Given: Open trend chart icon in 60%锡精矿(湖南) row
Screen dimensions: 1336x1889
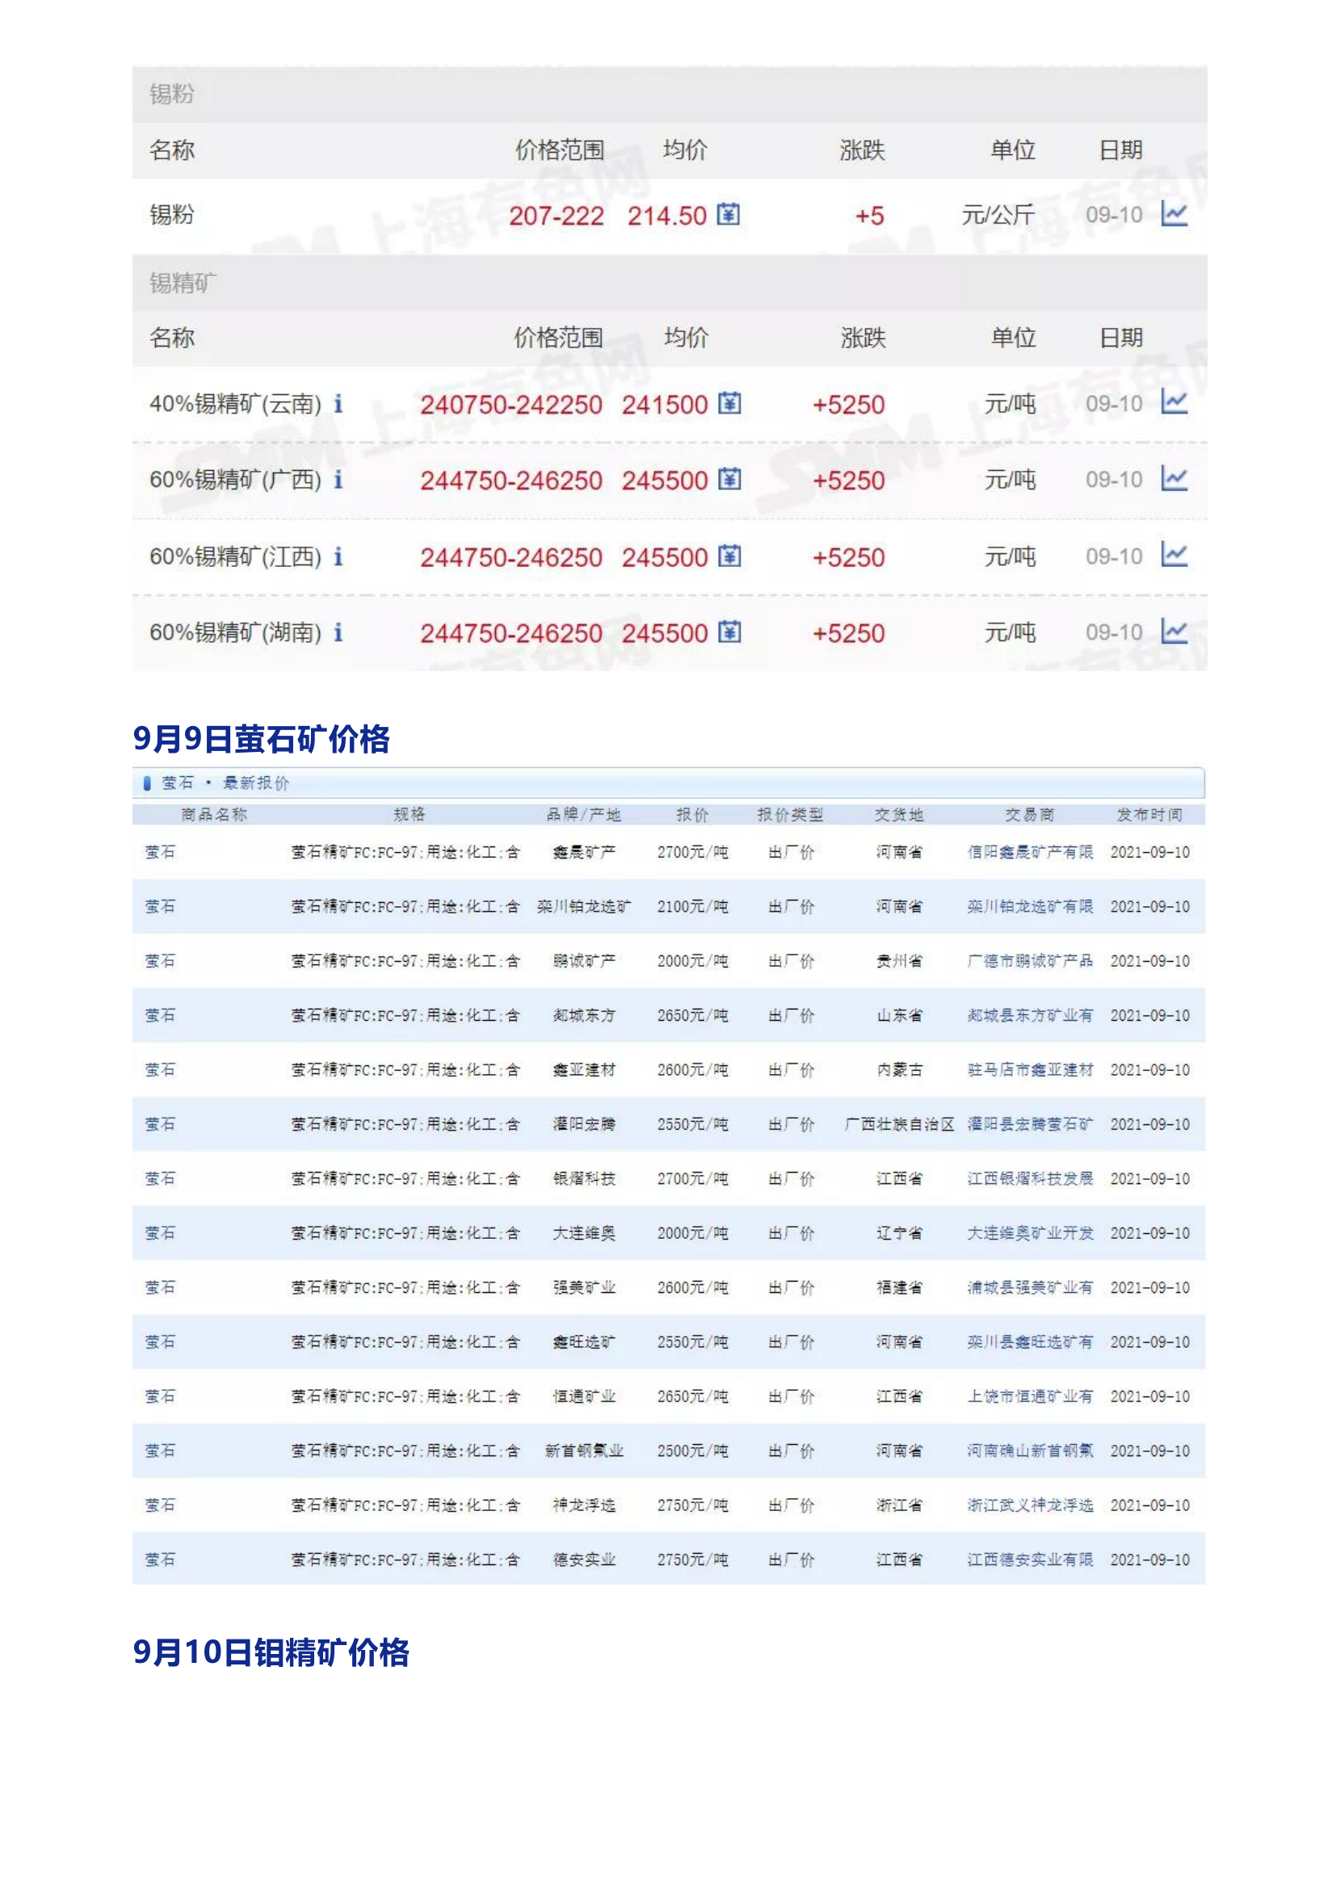Looking at the screenshot, I should (1173, 631).
